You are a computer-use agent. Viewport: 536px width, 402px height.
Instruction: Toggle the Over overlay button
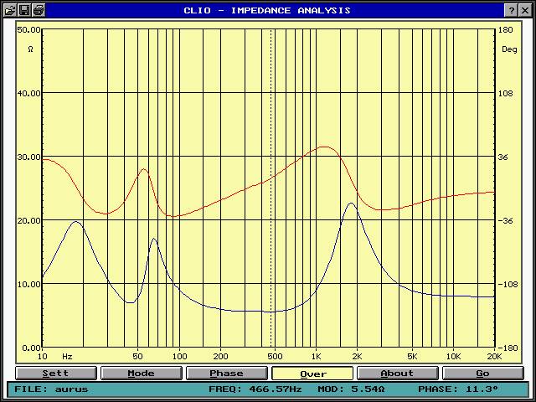(x=312, y=374)
